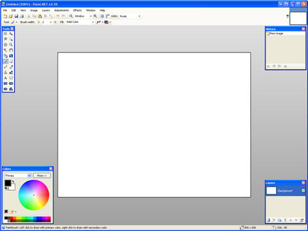This screenshot has width=308, height=231.
Task: Open the Effects menu
Action: (78, 10)
